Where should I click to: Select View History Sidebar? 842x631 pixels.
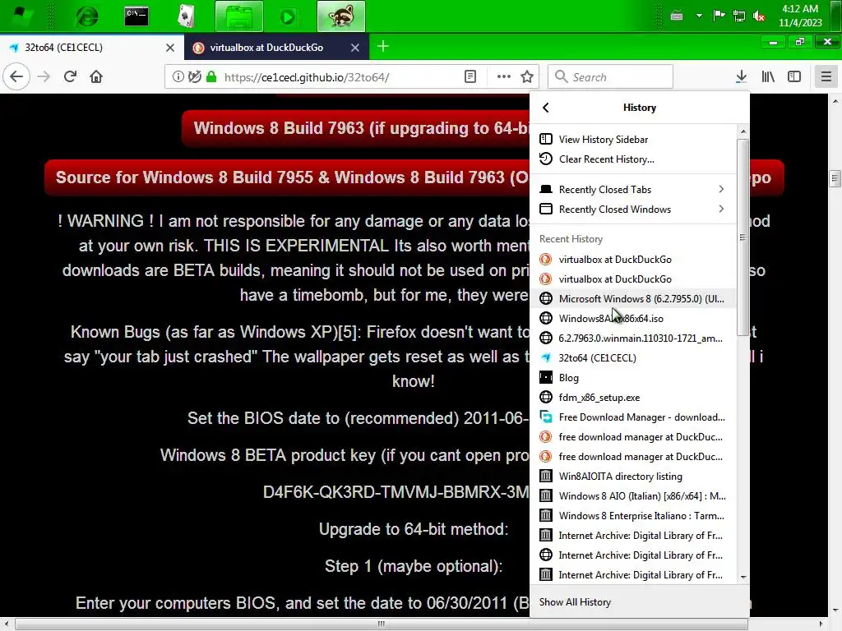pyautogui.click(x=632, y=140)
